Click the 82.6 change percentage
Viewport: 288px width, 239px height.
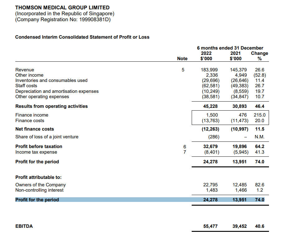click(260, 185)
